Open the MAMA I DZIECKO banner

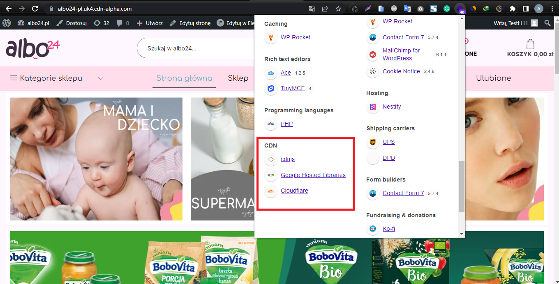[96, 159]
